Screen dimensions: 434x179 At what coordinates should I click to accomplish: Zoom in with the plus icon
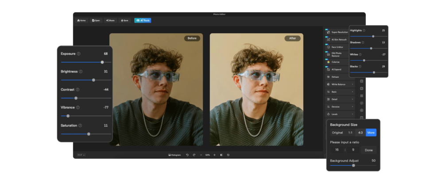point(214,155)
